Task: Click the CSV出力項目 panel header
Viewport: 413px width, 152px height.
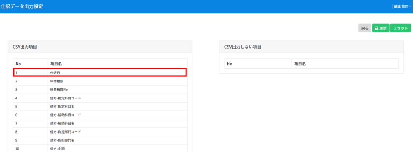Action: pos(100,47)
